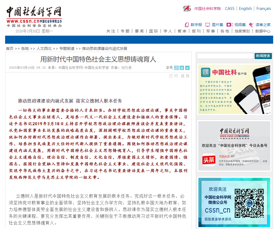The image size is (278, 229).
Task: Switch to the English site version
Action: (245, 9)
